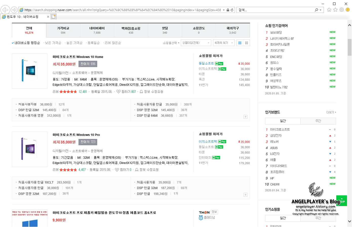Go forward with the browser forward arrow
Viewport: 352px width, 227px height.
[x=14, y=10]
